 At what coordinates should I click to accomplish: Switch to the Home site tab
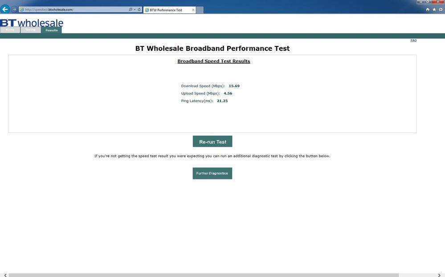pos(10,30)
